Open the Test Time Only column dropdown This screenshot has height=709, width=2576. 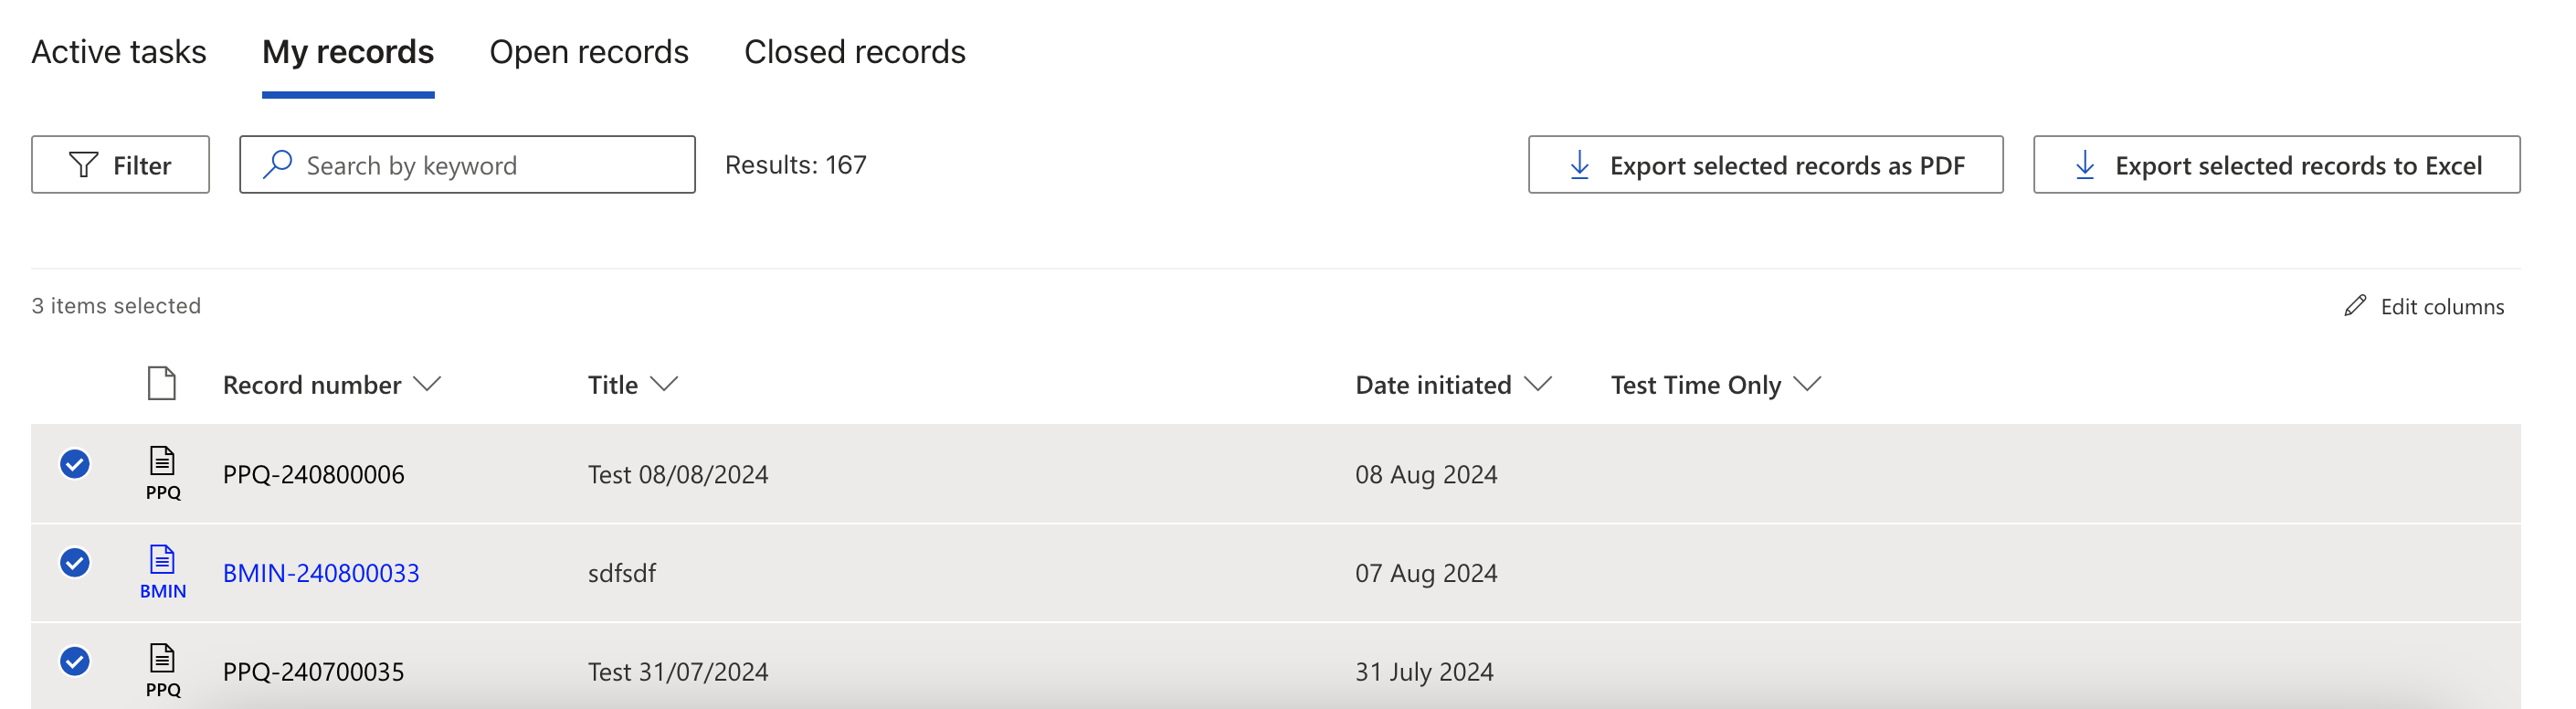pyautogui.click(x=1807, y=384)
